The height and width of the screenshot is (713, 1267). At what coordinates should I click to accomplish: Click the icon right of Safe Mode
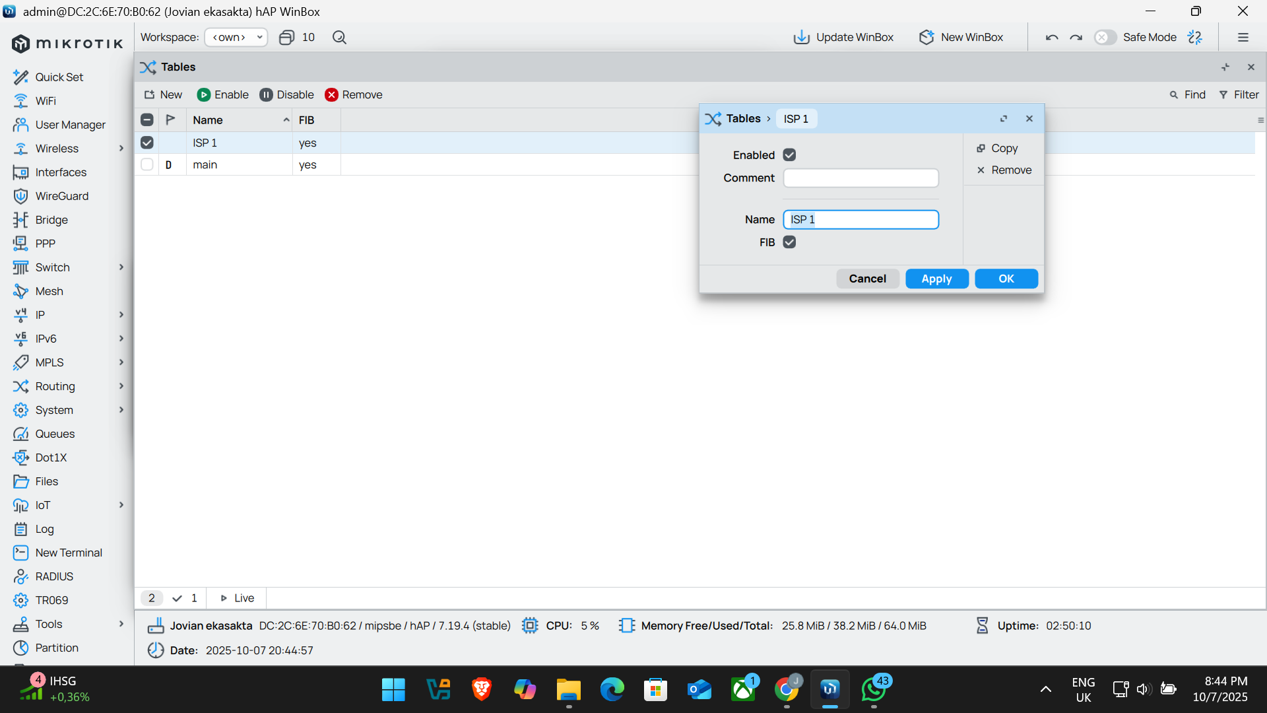pyautogui.click(x=1194, y=38)
